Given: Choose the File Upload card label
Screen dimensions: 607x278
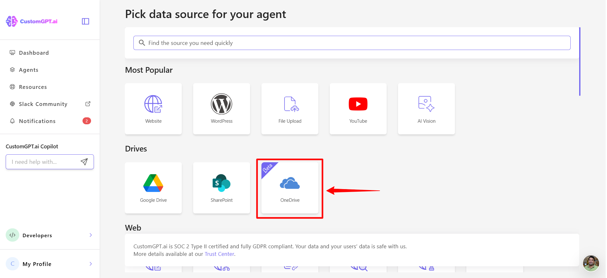Looking at the screenshot, I should point(290,121).
